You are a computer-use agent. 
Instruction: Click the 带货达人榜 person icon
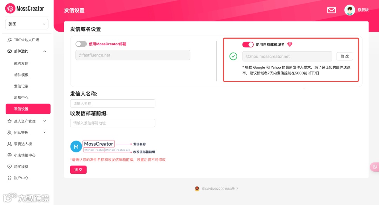(x=9, y=144)
